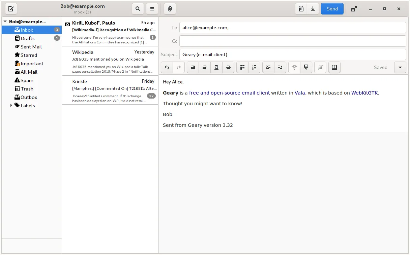
Task: Open the hamburger main menu
Action: (152, 9)
